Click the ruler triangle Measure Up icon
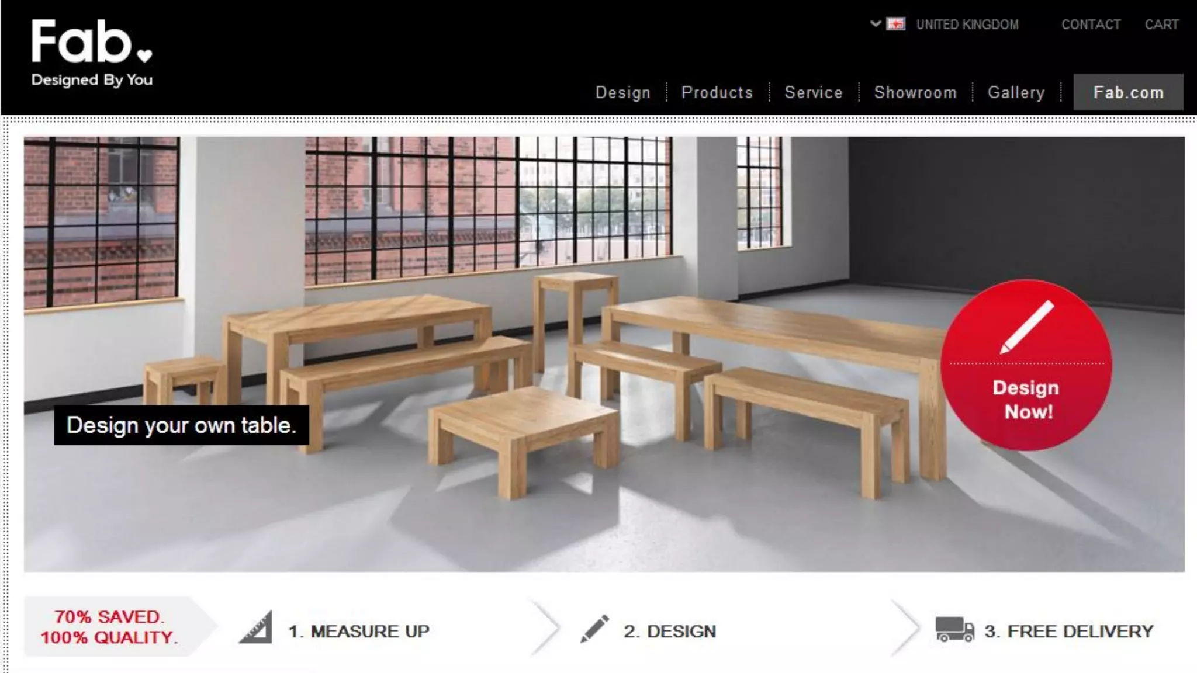1197x673 pixels. 257,628
